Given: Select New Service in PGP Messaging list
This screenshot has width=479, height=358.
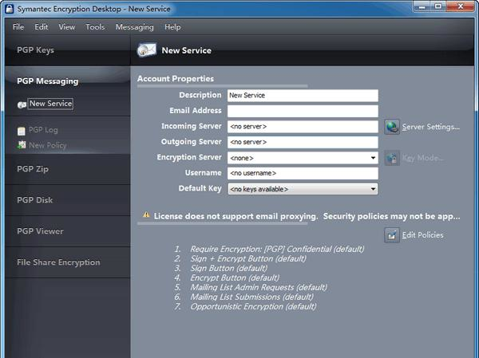Looking at the screenshot, I should pyautogui.click(x=50, y=104).
